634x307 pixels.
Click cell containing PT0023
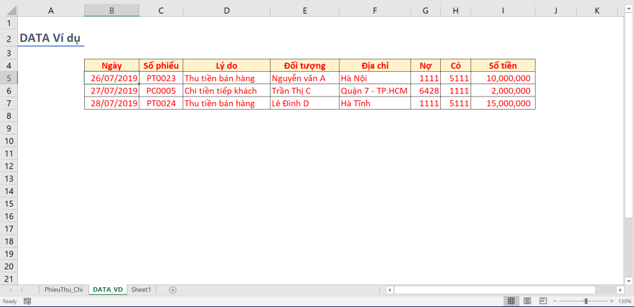click(x=161, y=78)
